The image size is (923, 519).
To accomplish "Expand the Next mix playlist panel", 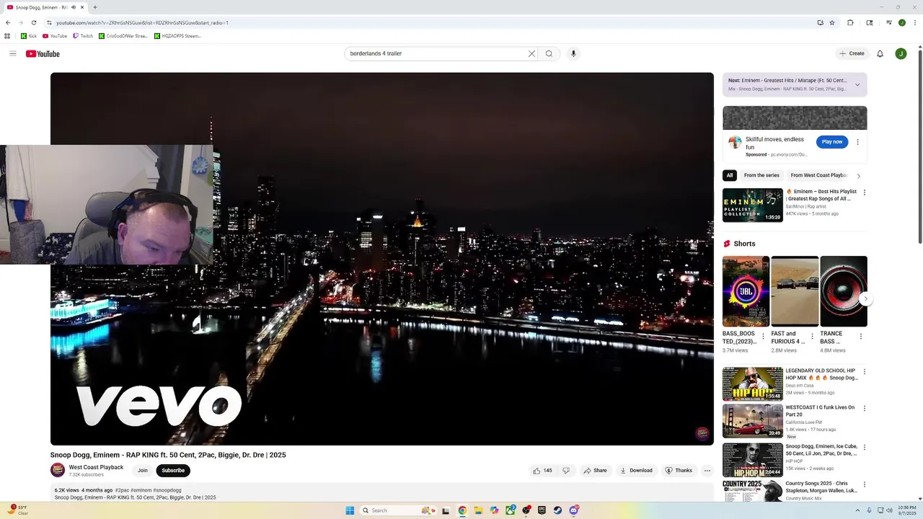I will click(x=857, y=84).
